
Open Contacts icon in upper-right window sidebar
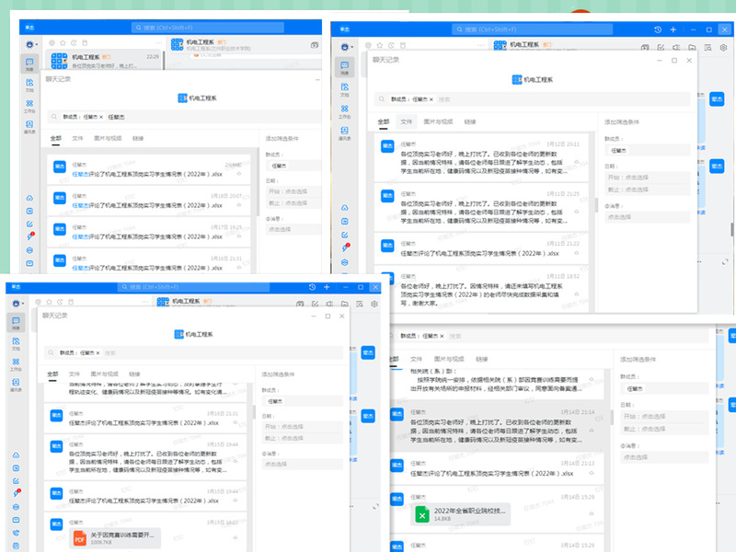tap(344, 132)
